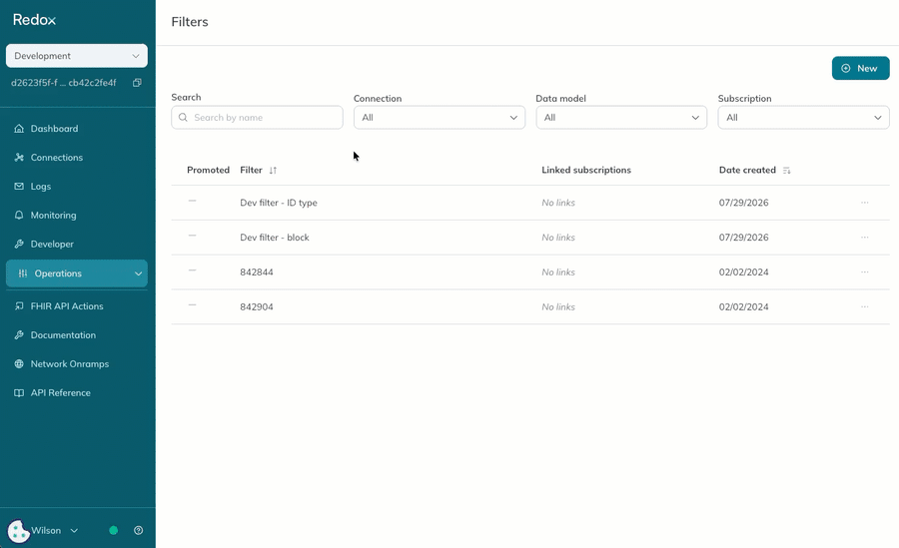Expand the Wilson user menu chevron

(74, 531)
